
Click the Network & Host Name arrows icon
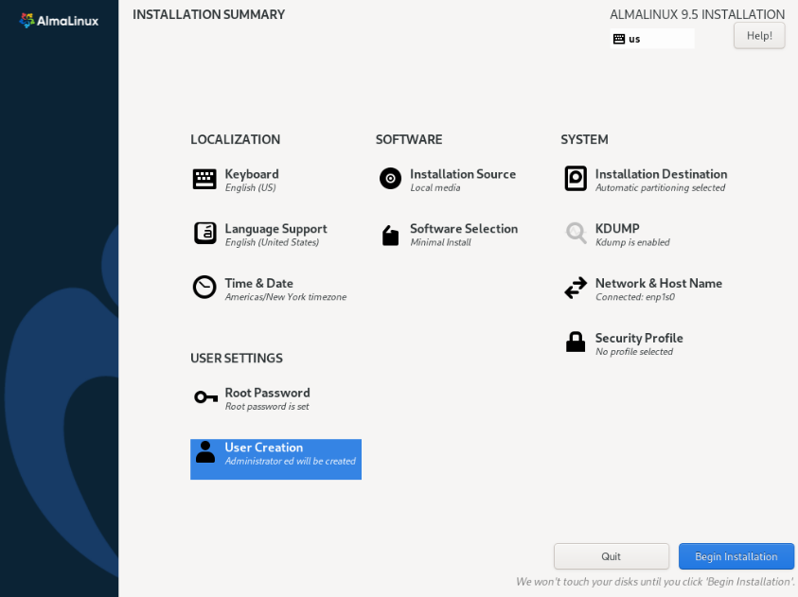576,288
